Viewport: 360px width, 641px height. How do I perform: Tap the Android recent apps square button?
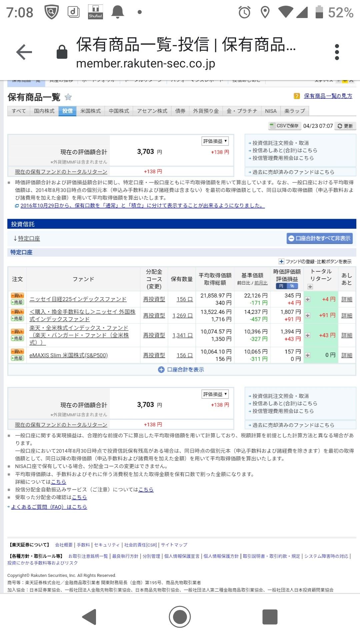point(270,617)
